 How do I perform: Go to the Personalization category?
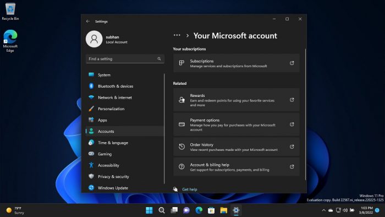[x=125, y=109]
